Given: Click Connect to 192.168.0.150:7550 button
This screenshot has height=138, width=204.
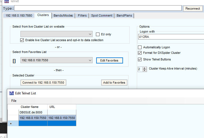Looking at the screenshot, I should (43, 83).
